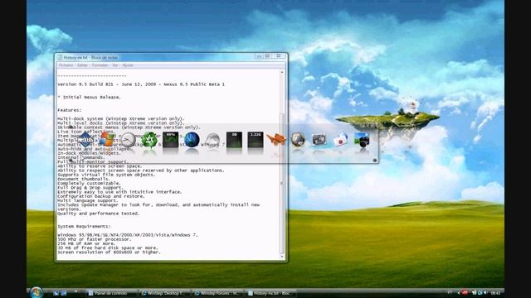Click the '* Initial Nexus Release.' line
The height and width of the screenshot is (298, 531).
tap(89, 98)
